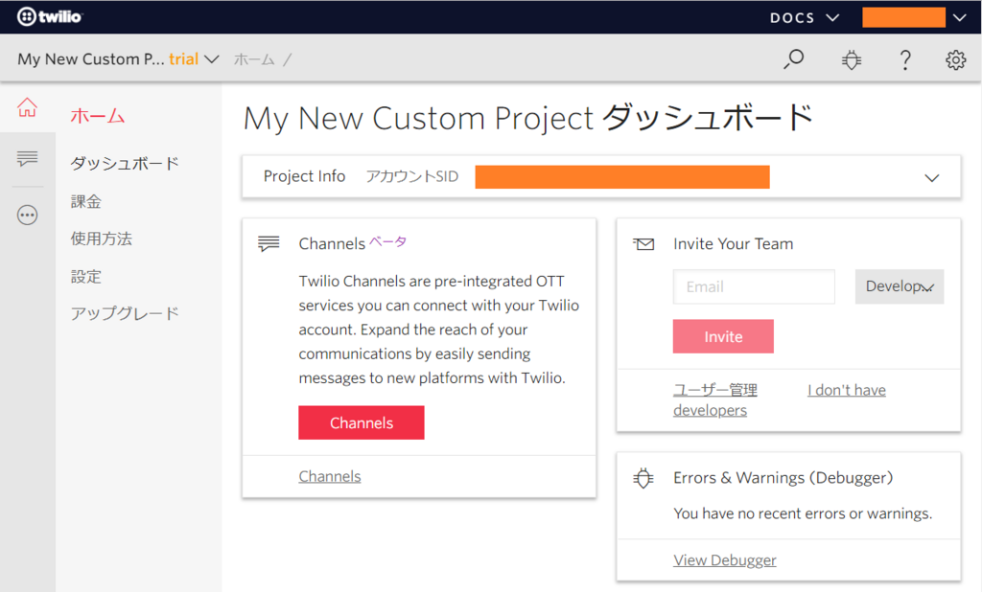Open the all products ellipsis icon

27,216
